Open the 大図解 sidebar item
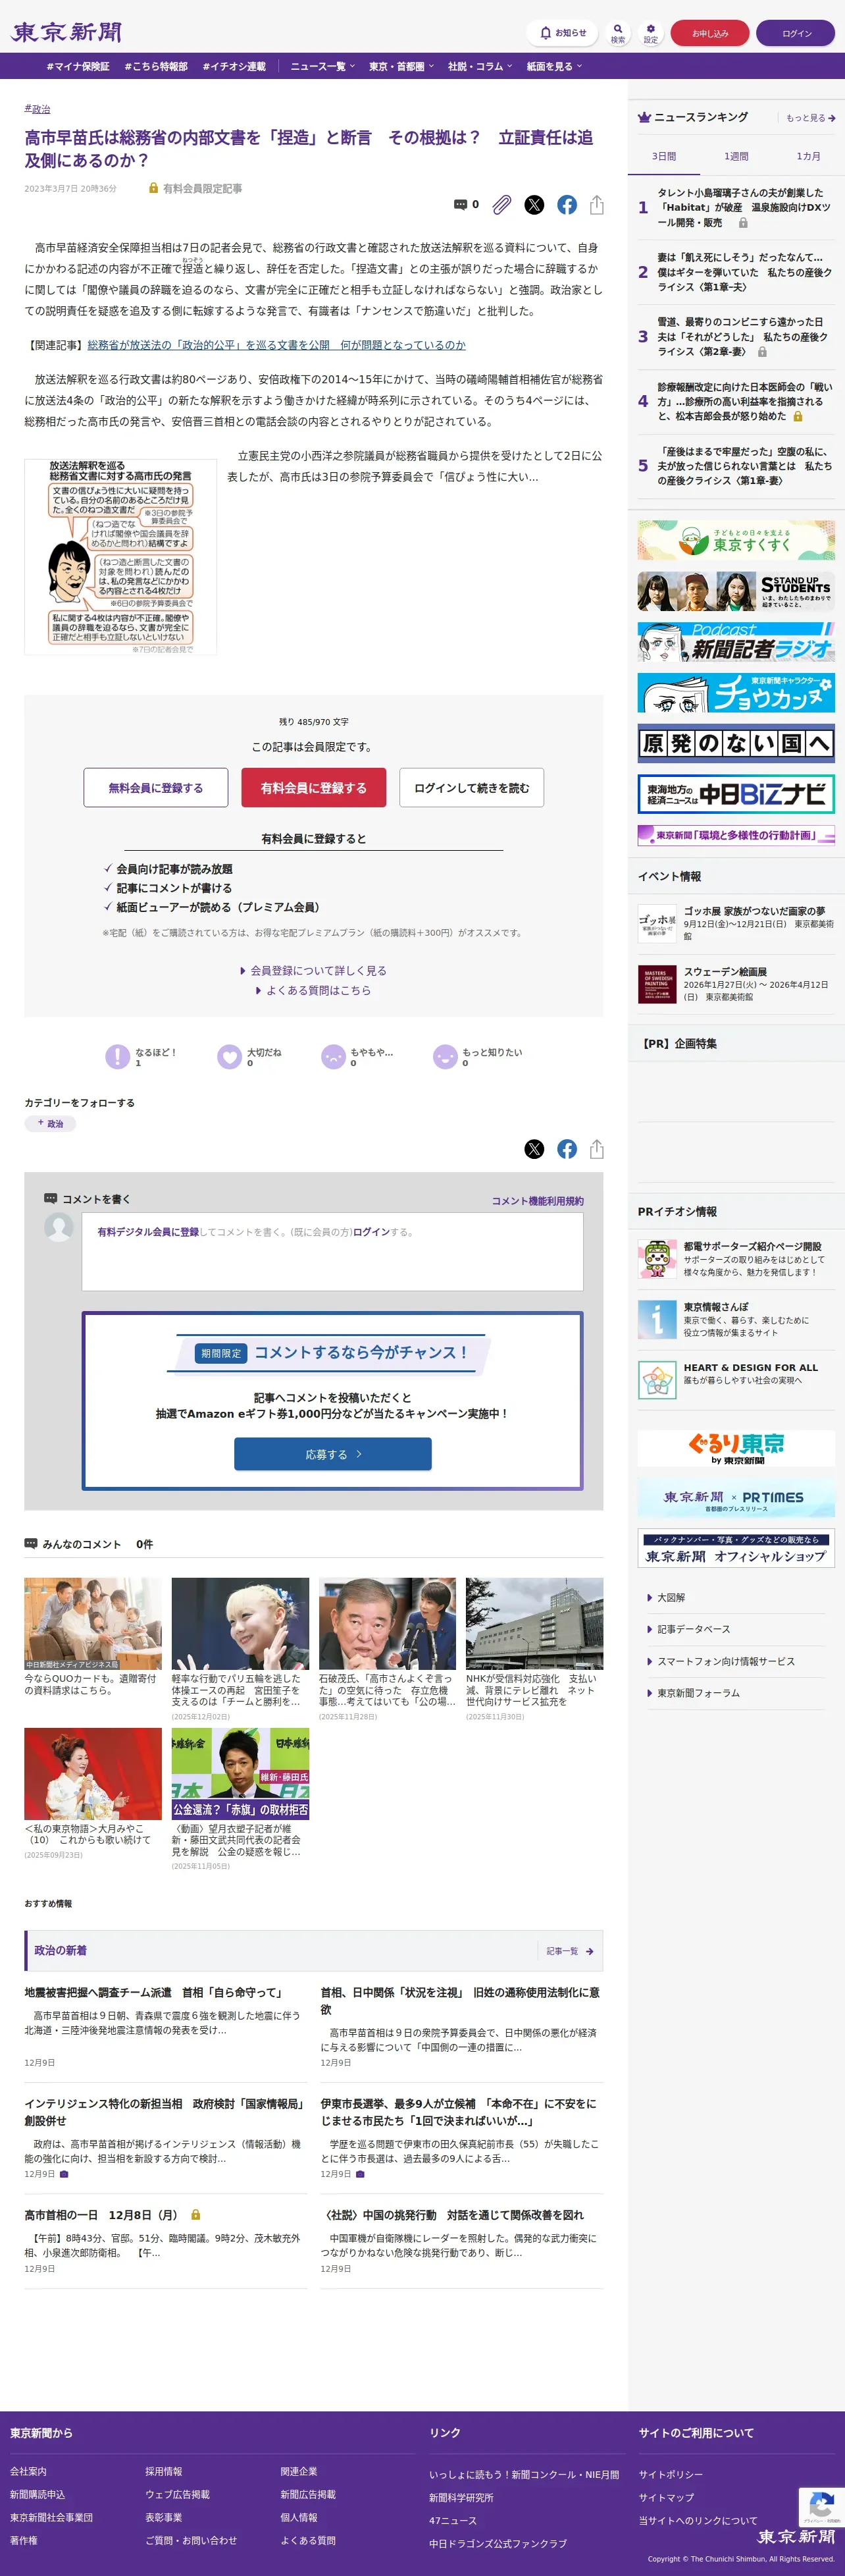The height and width of the screenshot is (2576, 845). coord(671,1597)
